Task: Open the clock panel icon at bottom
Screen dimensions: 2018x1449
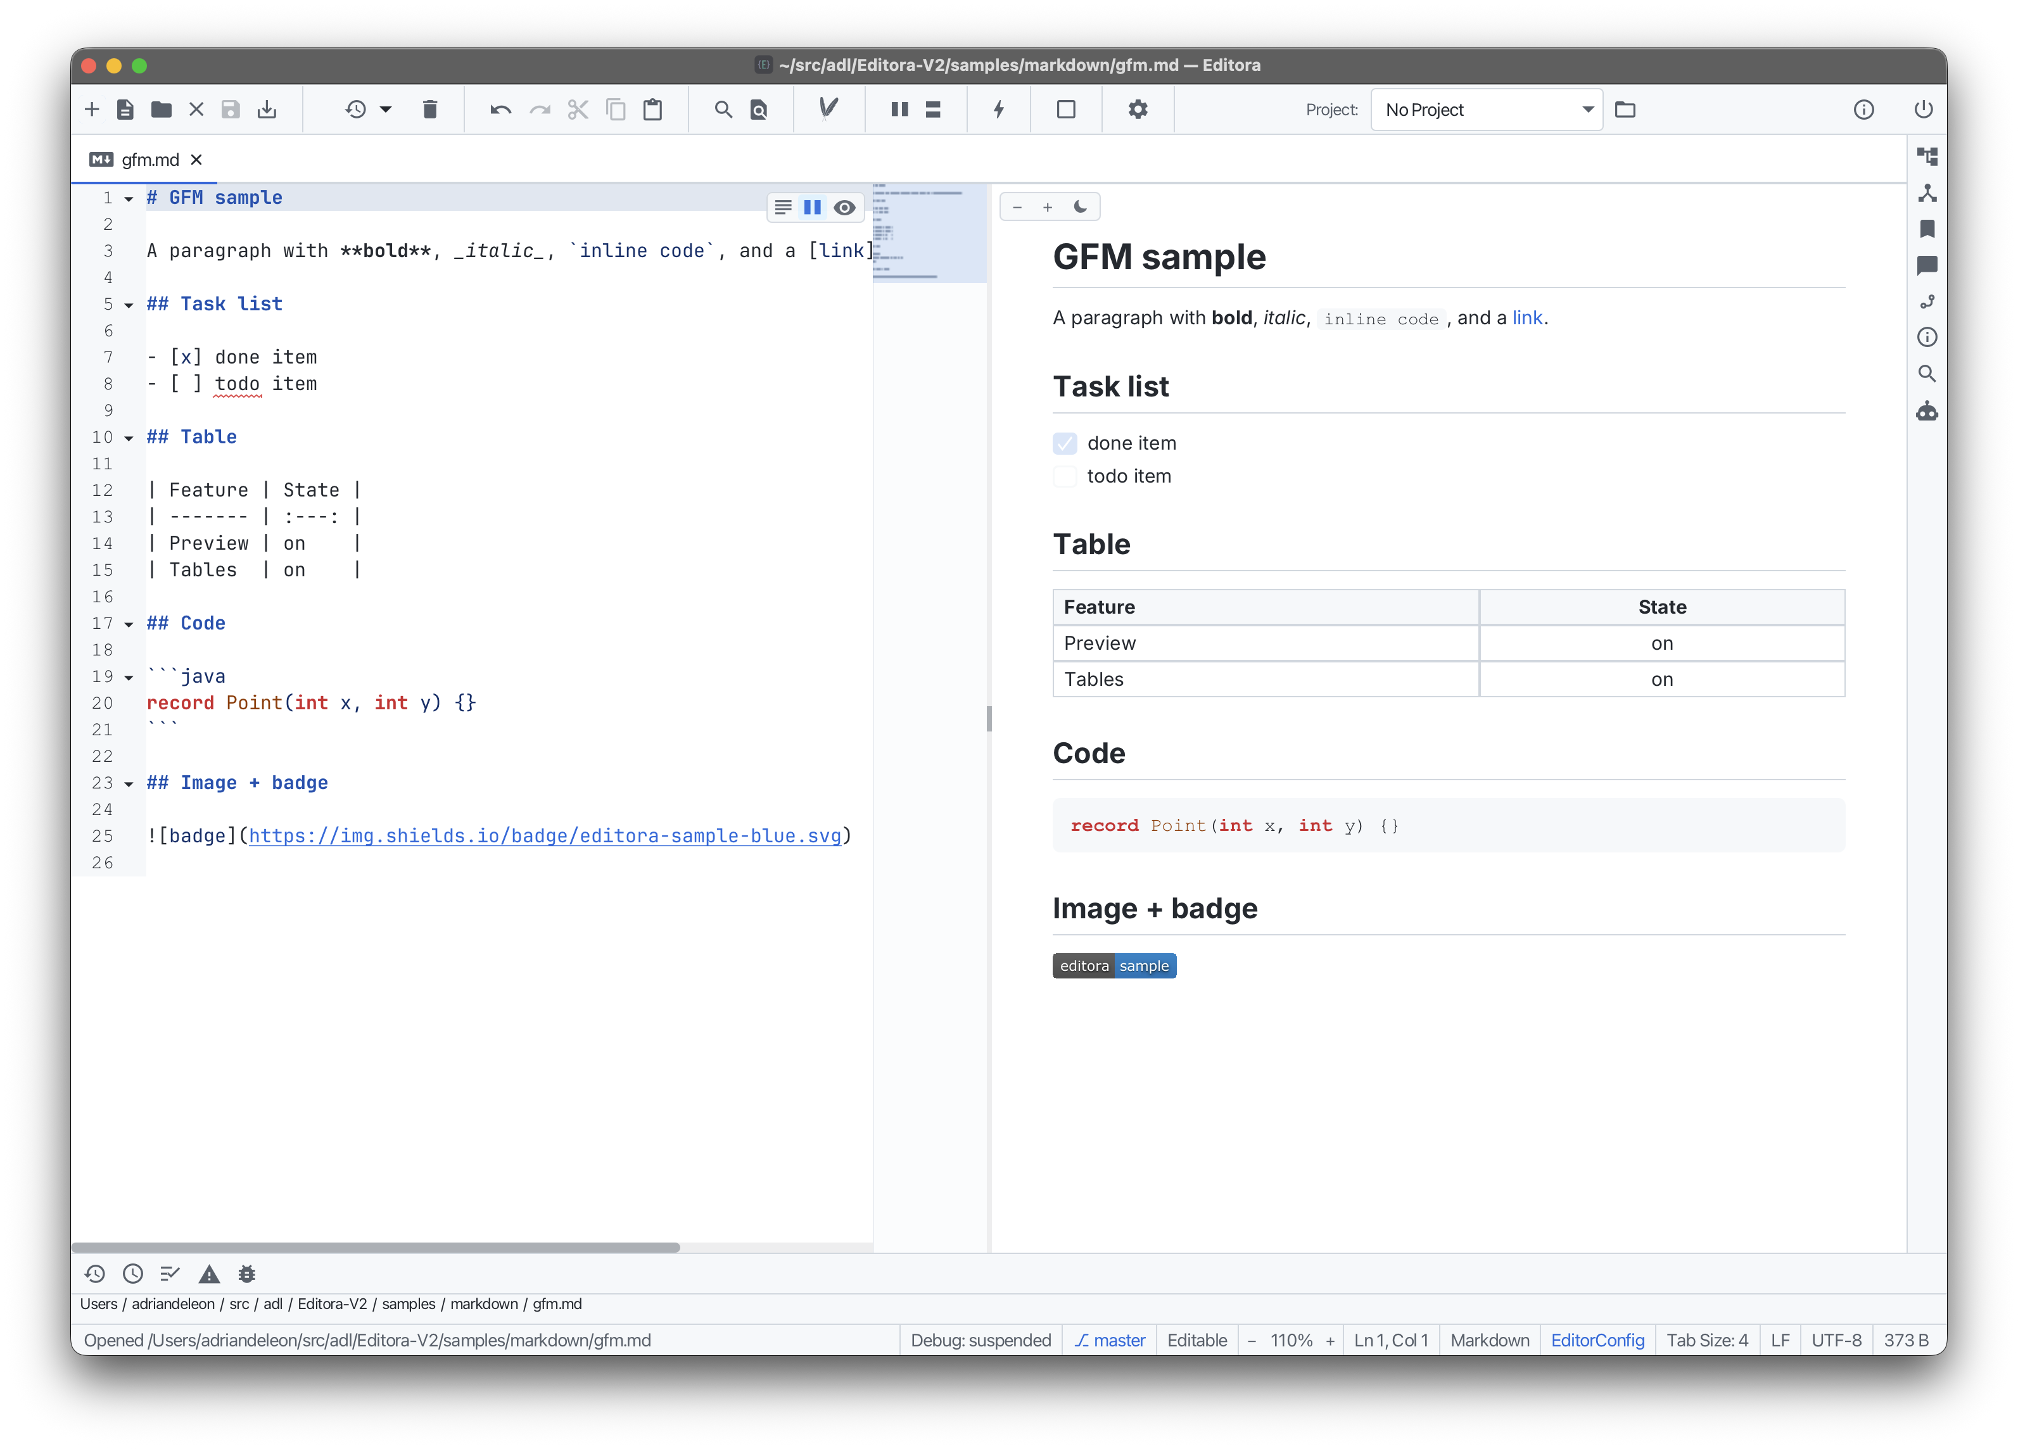Action: click(132, 1274)
